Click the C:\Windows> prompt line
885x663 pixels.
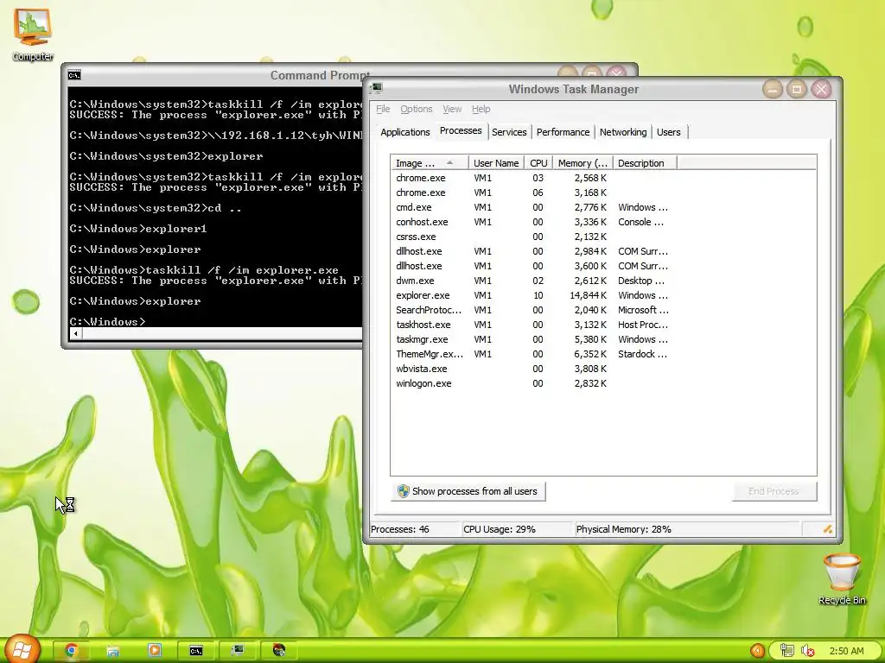click(x=107, y=321)
